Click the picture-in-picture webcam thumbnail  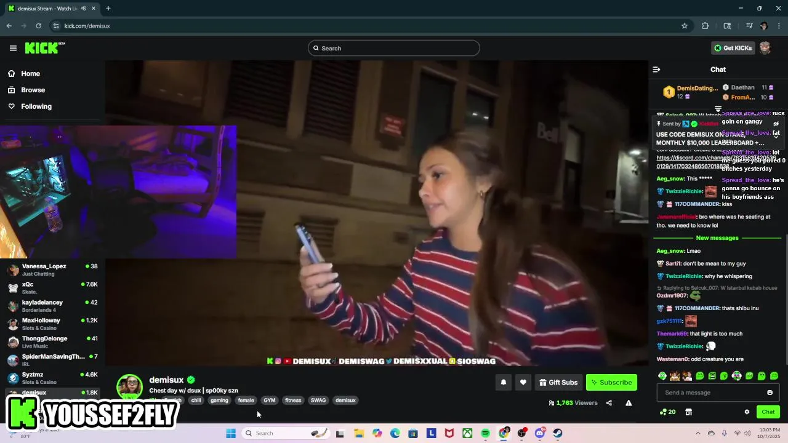[x=118, y=192]
